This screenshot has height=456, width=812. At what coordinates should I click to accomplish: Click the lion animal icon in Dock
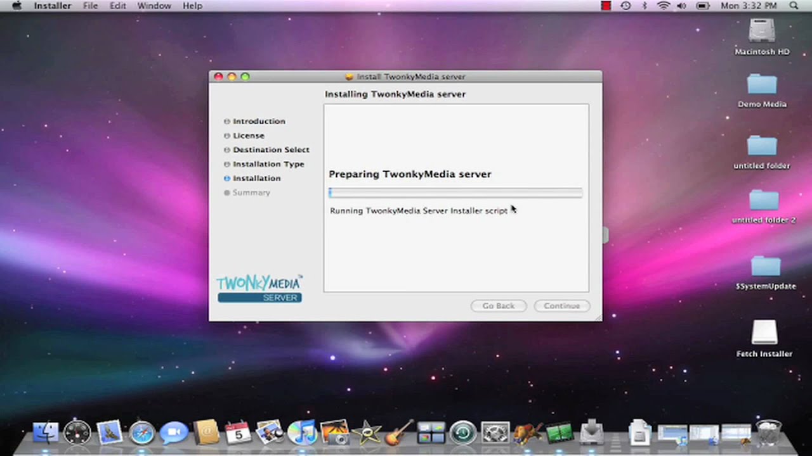(x=527, y=433)
